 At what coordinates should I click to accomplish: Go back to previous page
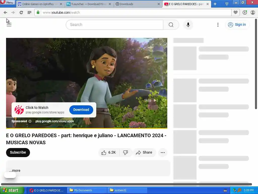point(5,13)
